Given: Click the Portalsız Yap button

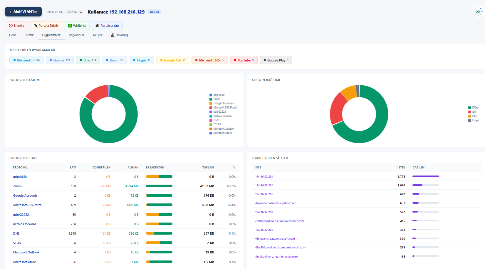Looking at the screenshot, I should tap(107, 26).
